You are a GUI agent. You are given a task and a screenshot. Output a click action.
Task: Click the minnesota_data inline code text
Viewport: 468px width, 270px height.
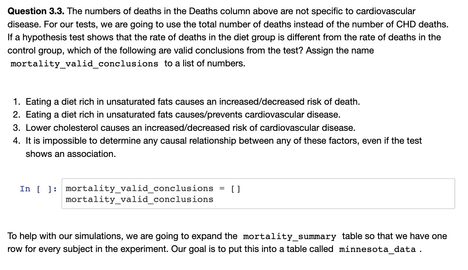point(377,250)
